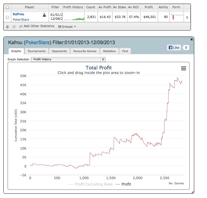Toggle Profit Excluding Rake legend series

tap(91, 184)
